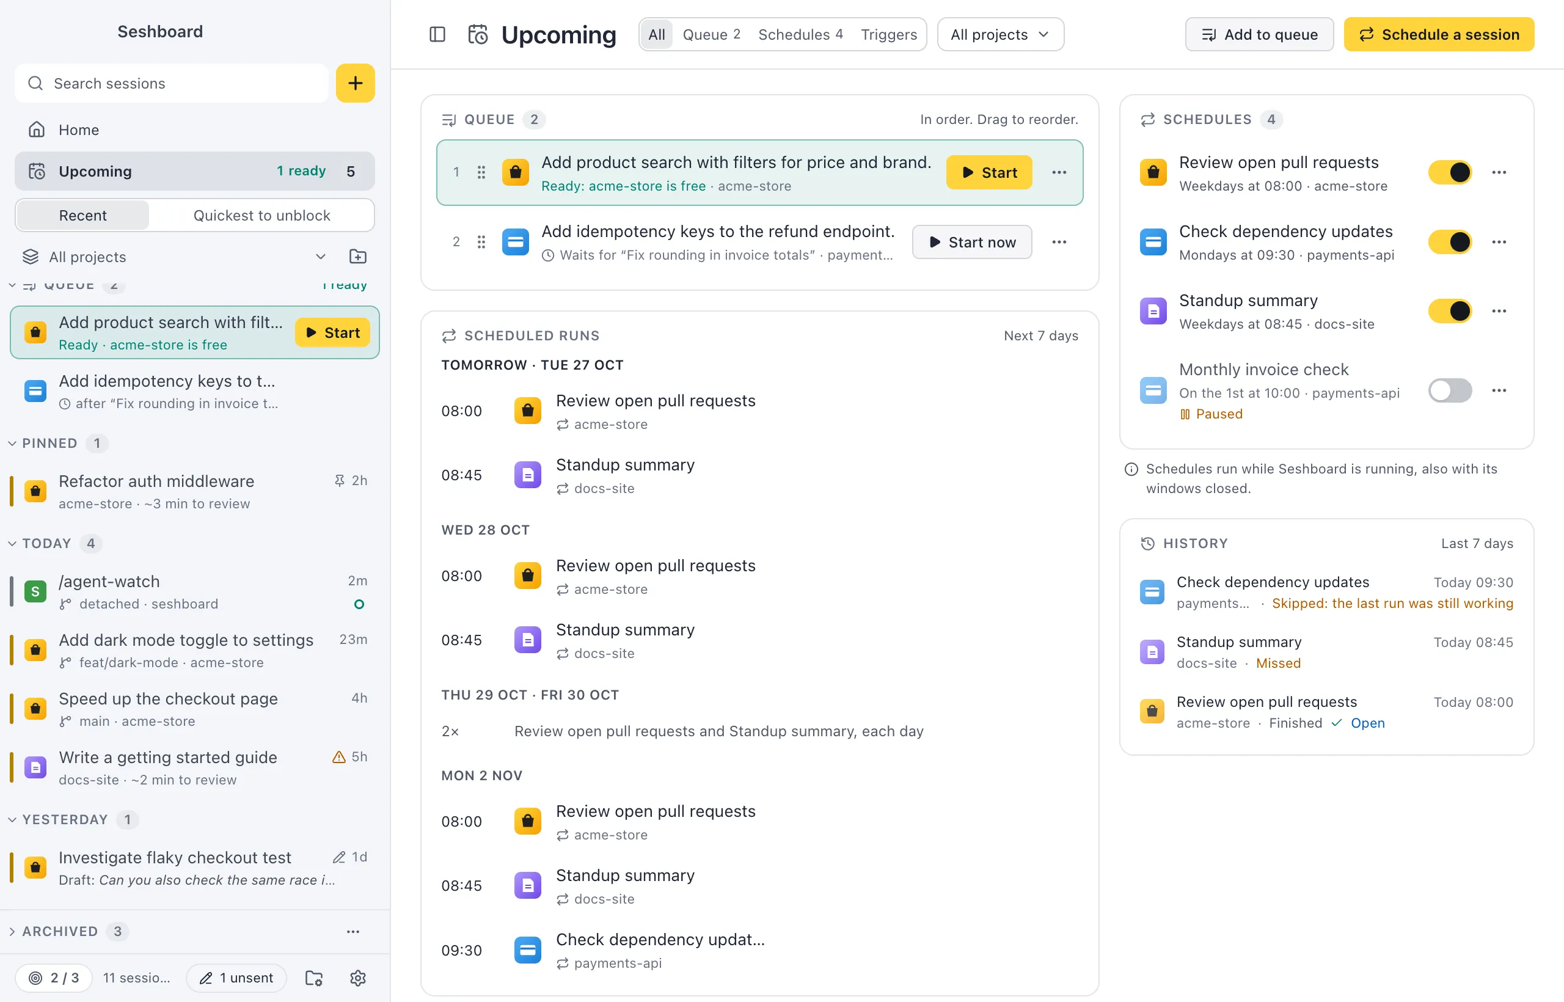The height and width of the screenshot is (1002, 1564).
Task: Open settings gear in sidebar footer
Action: click(358, 978)
